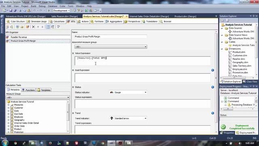Collapse the Trend section
259x146 pixels.
click(73, 113)
